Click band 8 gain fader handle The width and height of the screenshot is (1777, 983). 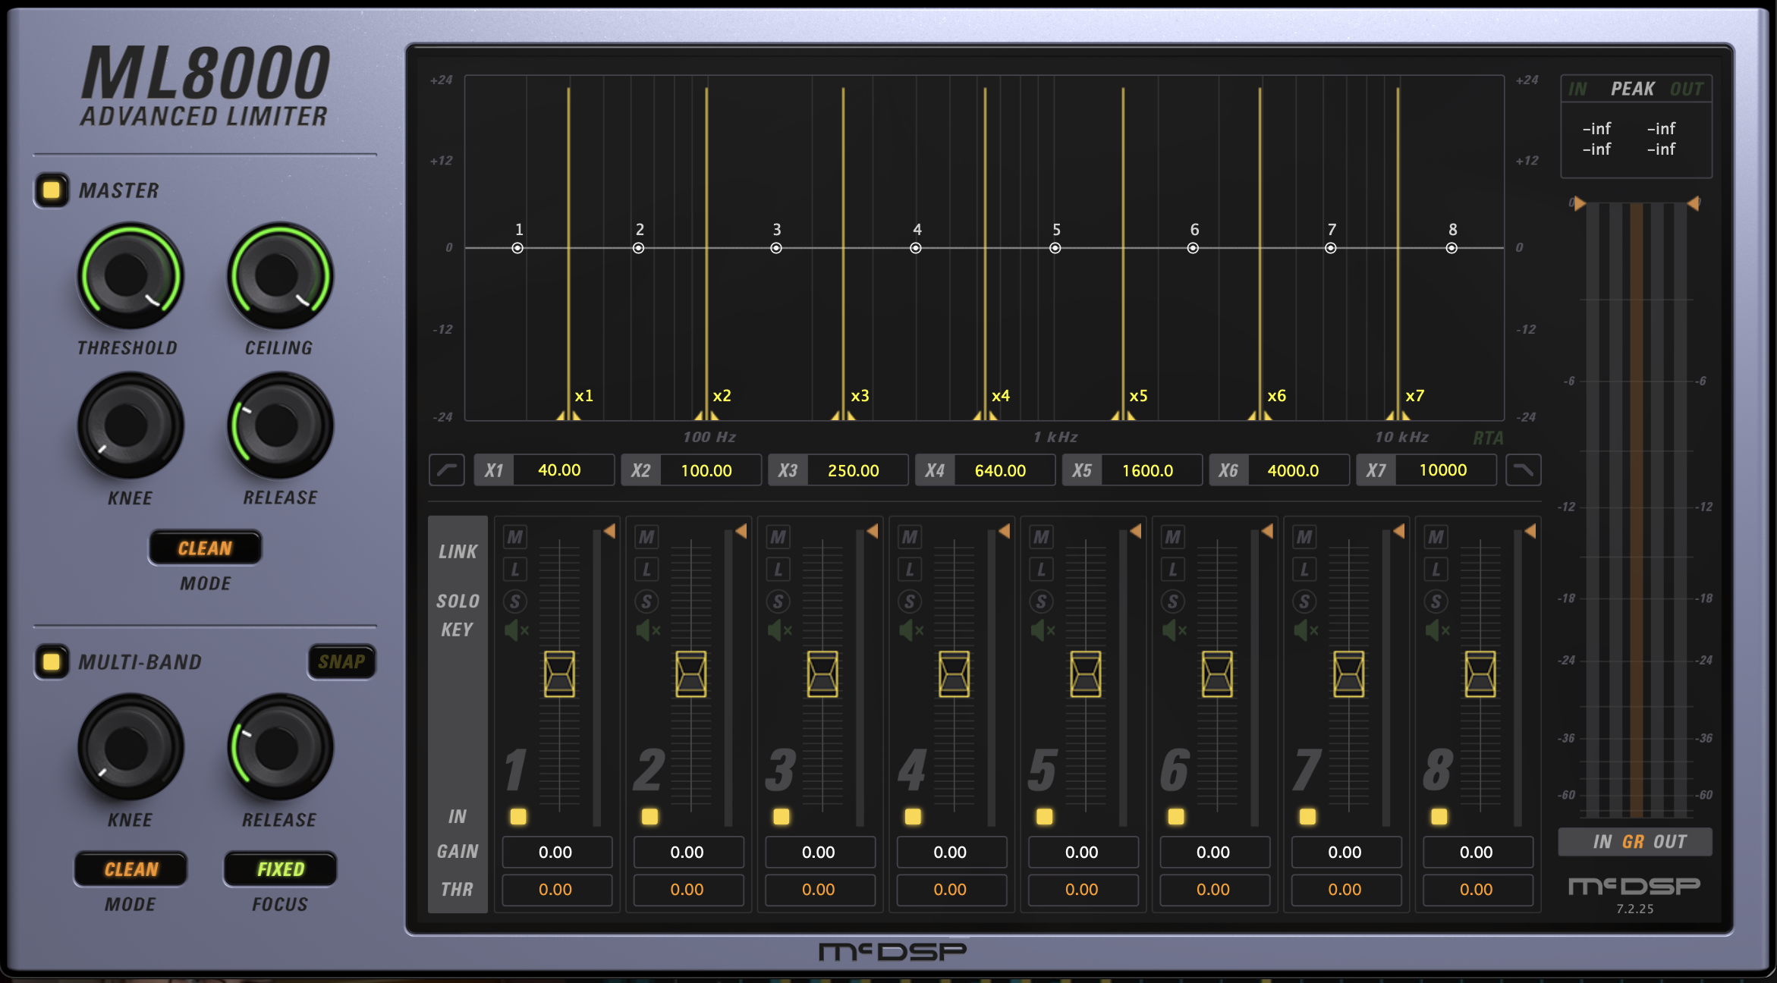tap(1480, 674)
